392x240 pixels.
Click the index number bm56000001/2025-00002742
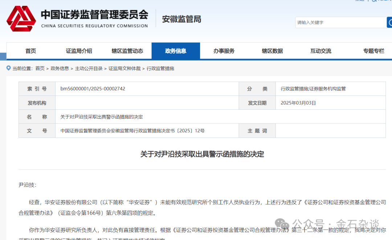[x=93, y=89]
